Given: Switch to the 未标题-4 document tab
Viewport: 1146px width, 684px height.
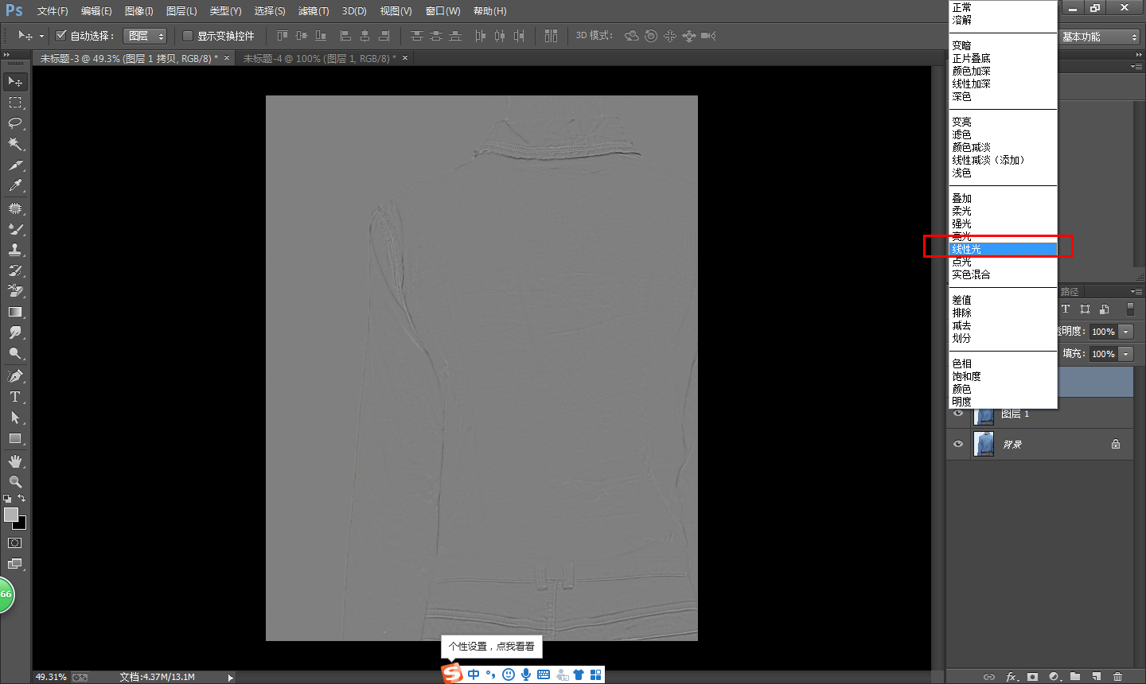Looking at the screenshot, I should (319, 58).
